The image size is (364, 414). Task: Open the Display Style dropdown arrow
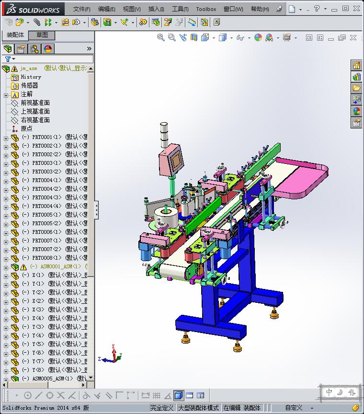(231, 38)
